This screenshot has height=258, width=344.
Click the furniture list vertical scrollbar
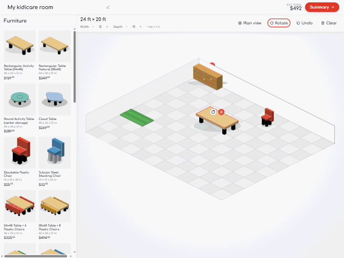click(75, 67)
